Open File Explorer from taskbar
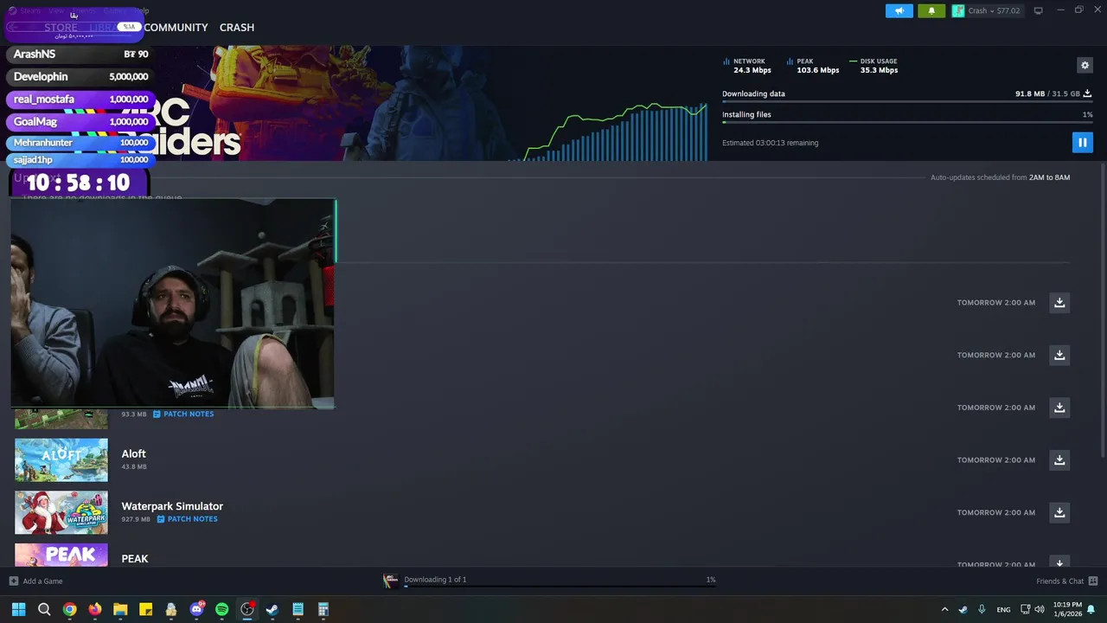Image resolution: width=1107 pixels, height=623 pixels. (120, 610)
